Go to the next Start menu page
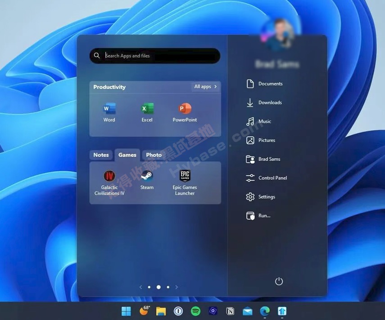Viewport: 385px width, 320px height. pyautogui.click(x=177, y=287)
